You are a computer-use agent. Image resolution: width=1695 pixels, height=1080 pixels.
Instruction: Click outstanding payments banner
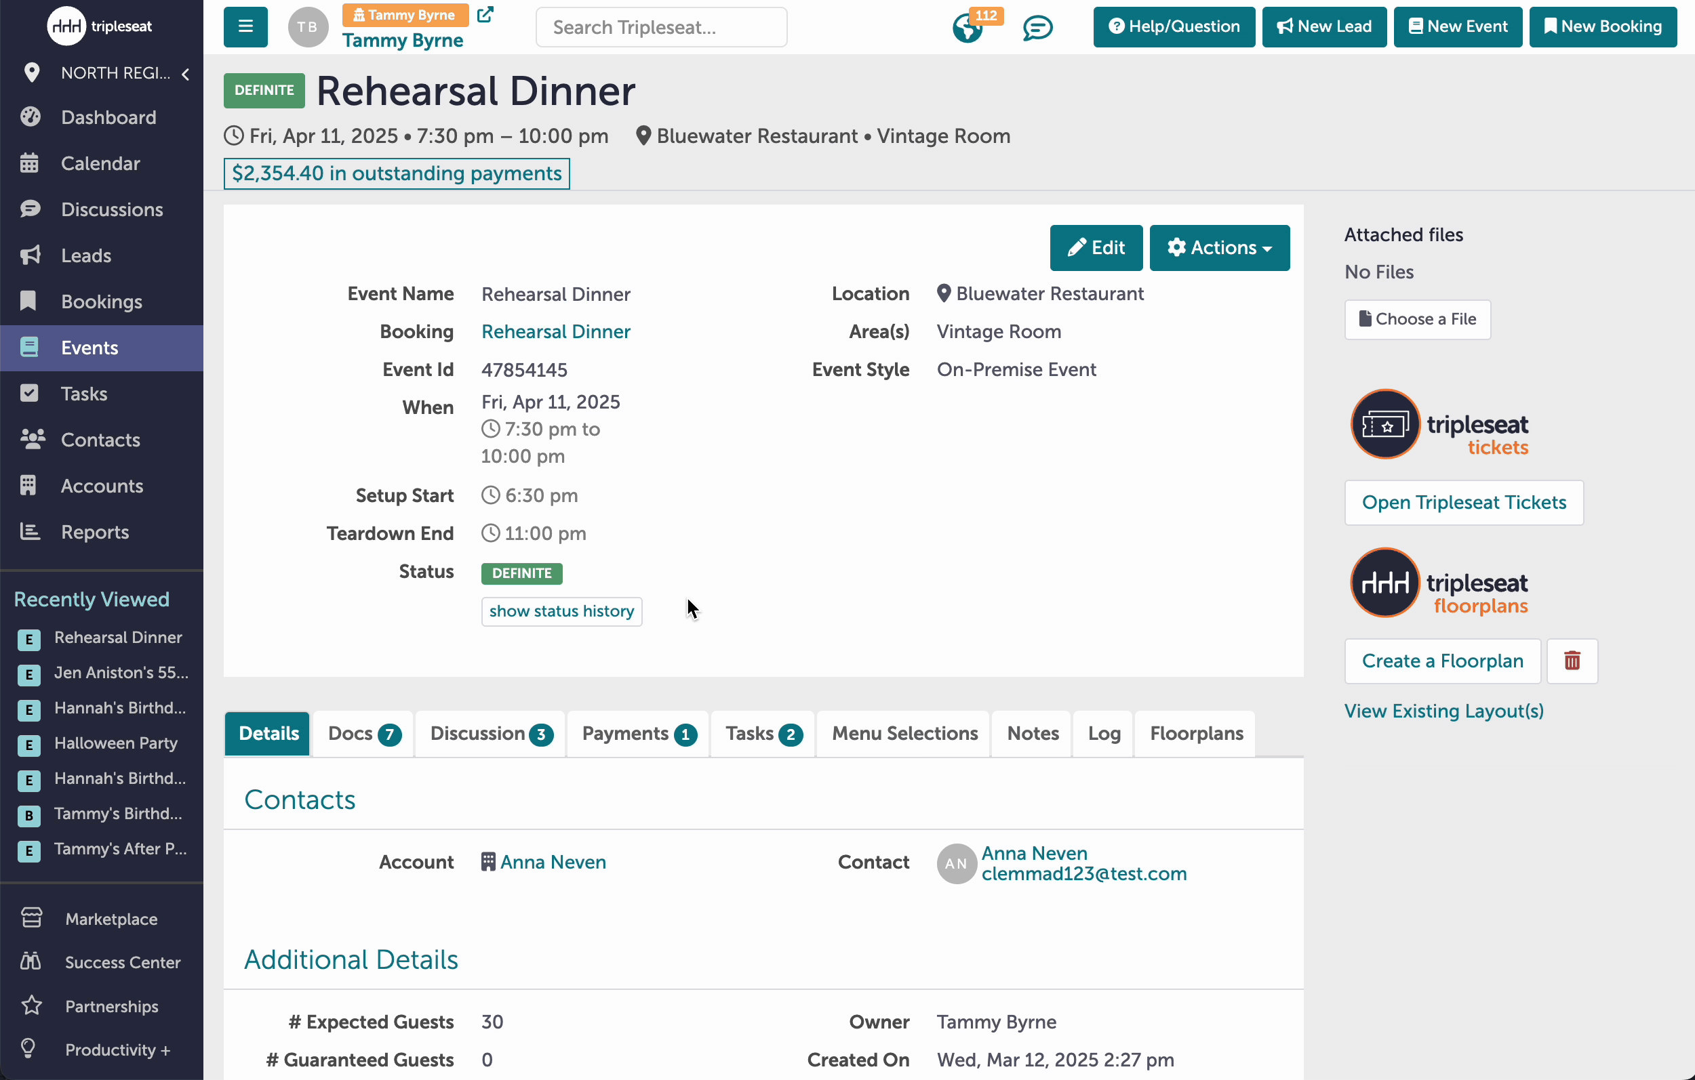point(397,173)
